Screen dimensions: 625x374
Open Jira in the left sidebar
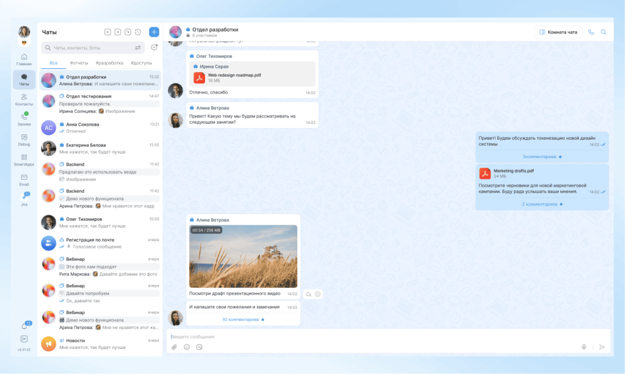(24, 199)
